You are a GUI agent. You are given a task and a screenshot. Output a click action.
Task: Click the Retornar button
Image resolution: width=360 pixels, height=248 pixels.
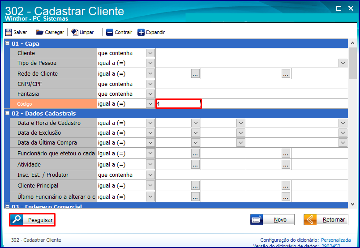[x=326, y=219]
